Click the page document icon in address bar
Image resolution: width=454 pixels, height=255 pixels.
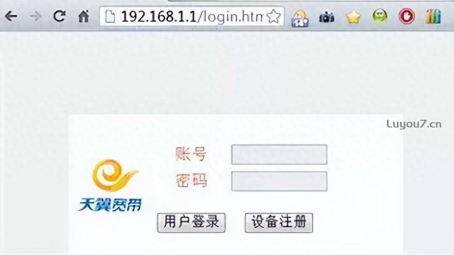pyautogui.click(x=110, y=16)
